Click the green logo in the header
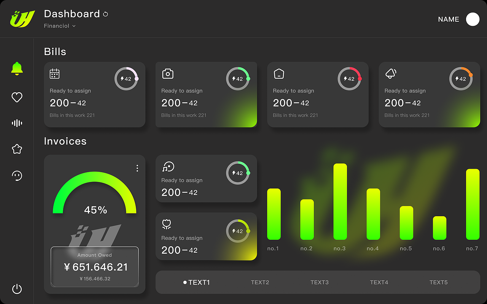The image size is (487, 304). [x=22, y=19]
